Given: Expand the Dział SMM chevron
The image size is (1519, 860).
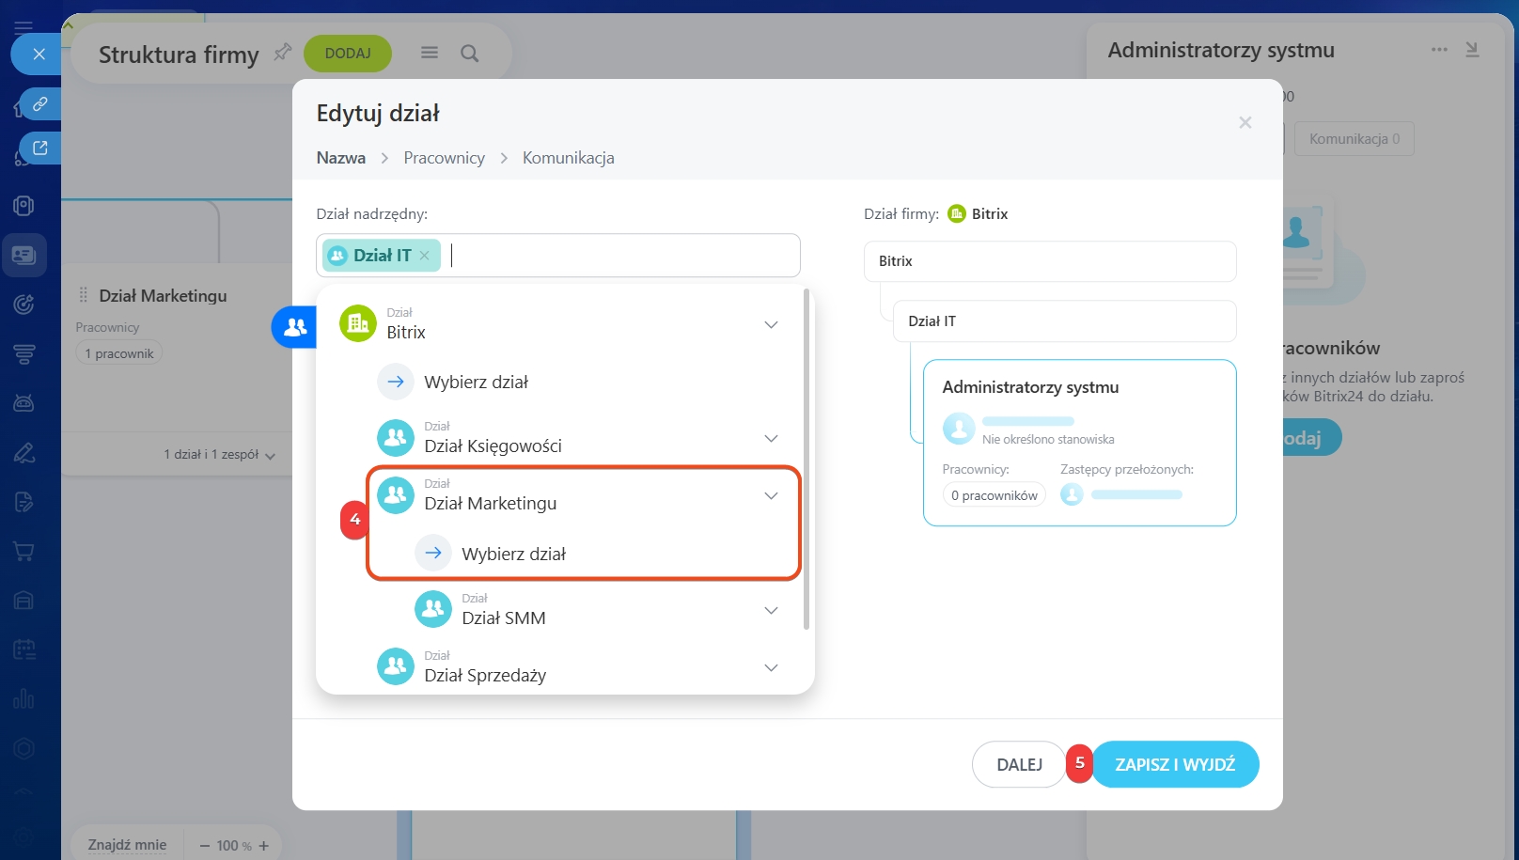Looking at the screenshot, I should (771, 611).
